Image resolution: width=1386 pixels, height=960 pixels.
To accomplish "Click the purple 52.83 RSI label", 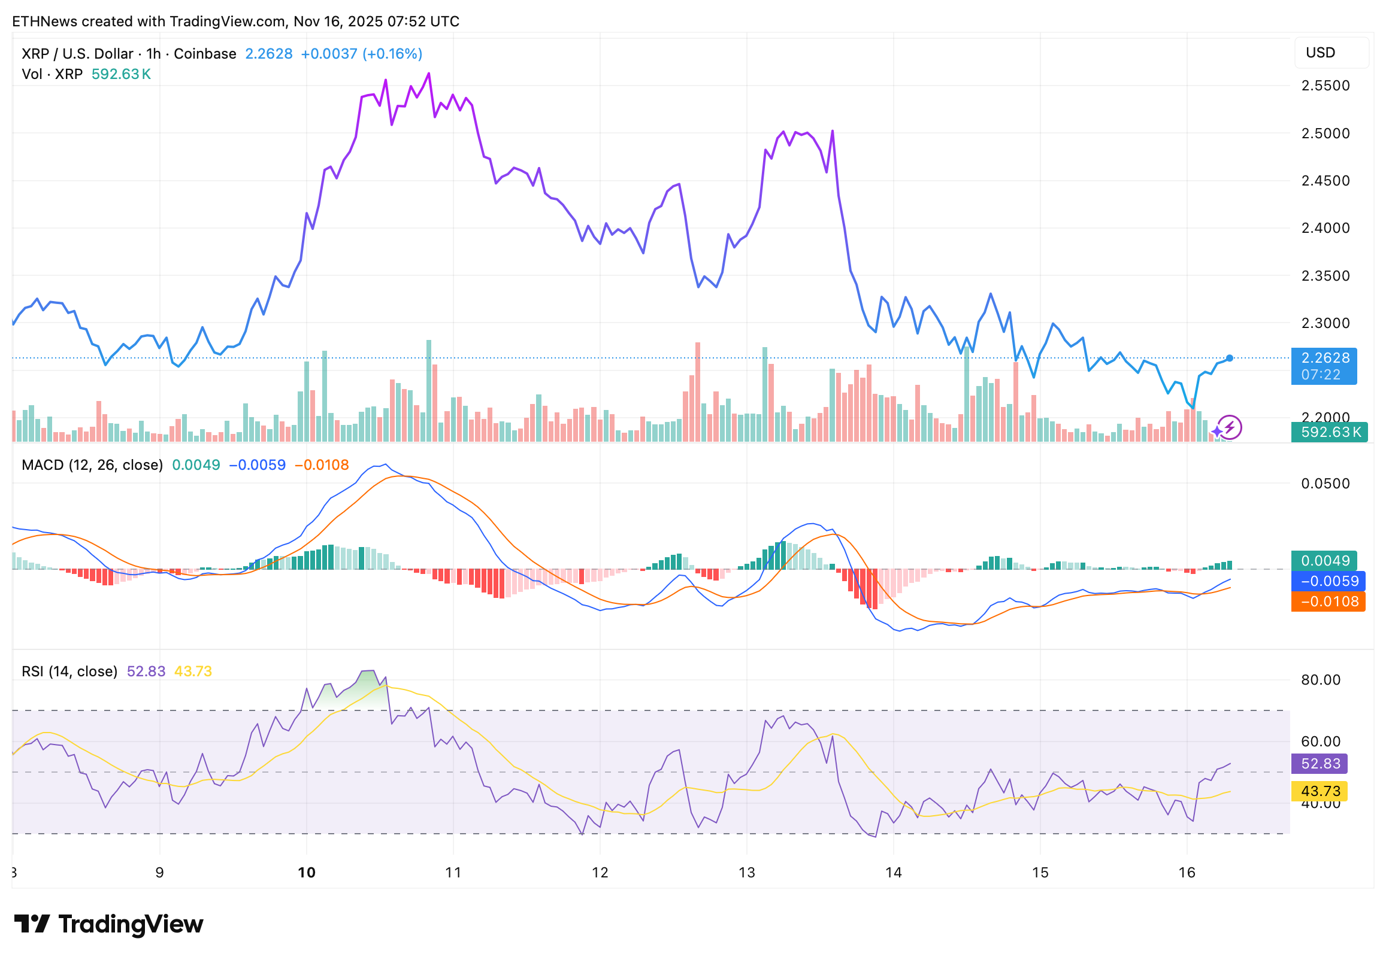I will tap(1319, 764).
